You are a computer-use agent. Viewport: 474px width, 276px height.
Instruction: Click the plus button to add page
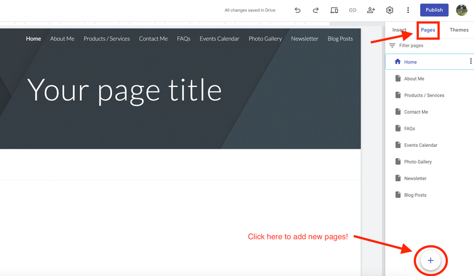431,260
